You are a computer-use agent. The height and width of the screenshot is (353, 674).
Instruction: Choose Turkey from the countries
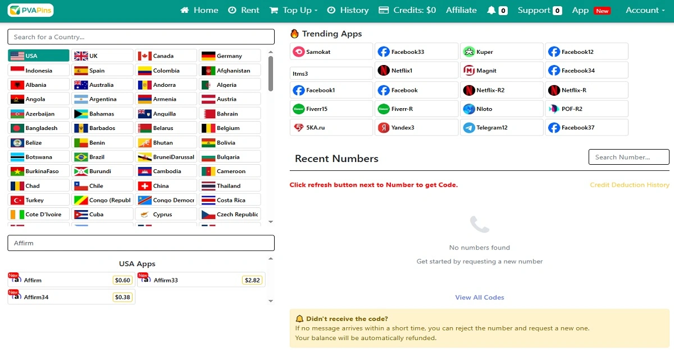39,200
